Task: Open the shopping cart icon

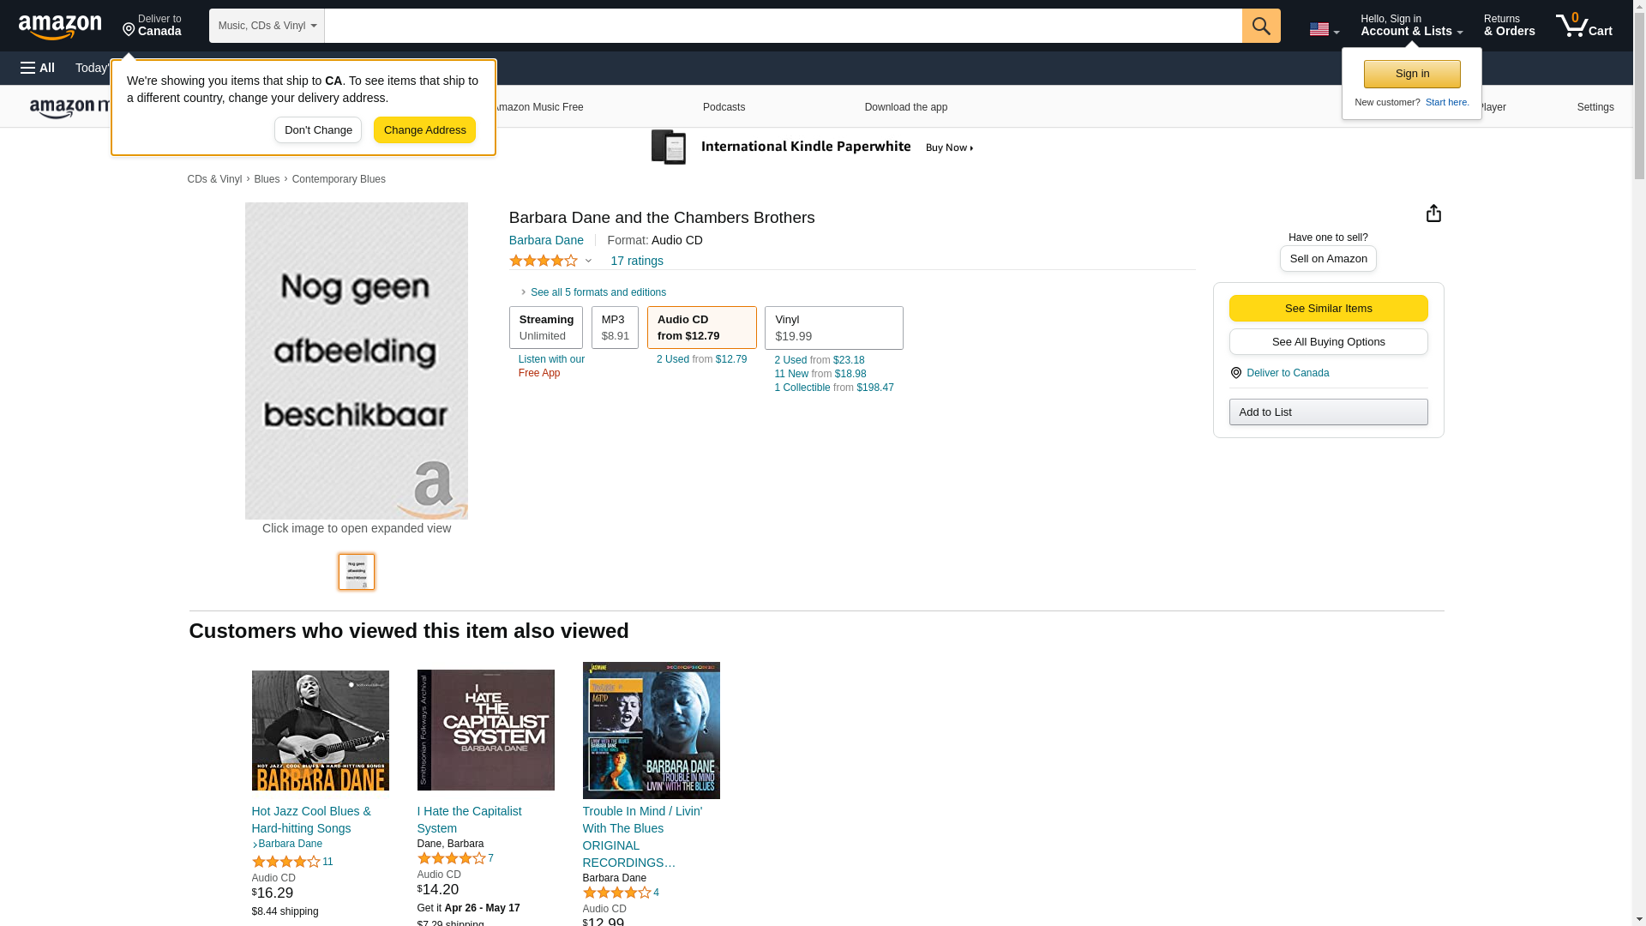Action: point(1583,26)
